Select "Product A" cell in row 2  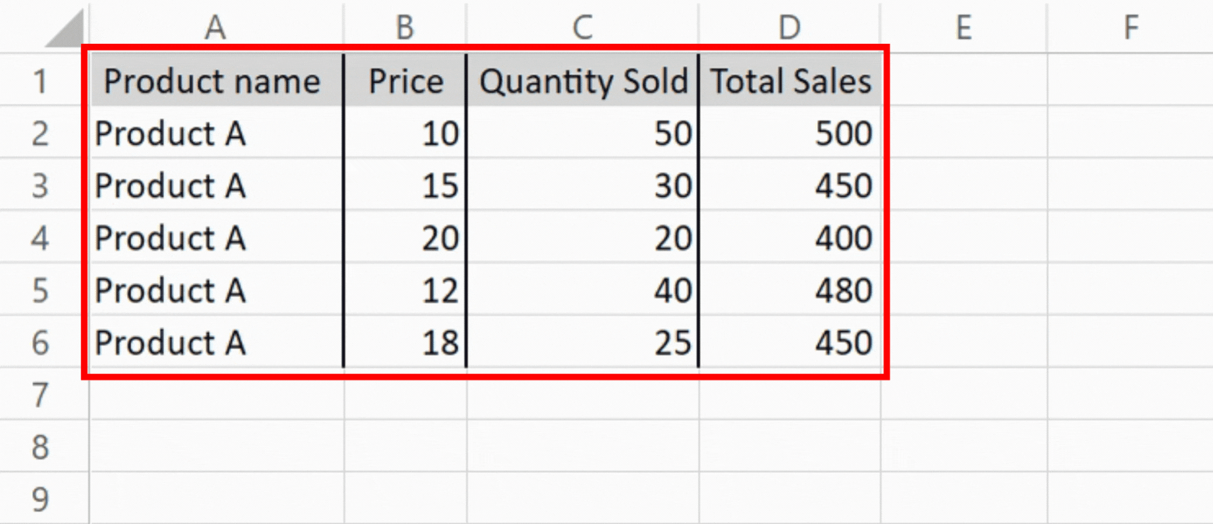tap(217, 132)
